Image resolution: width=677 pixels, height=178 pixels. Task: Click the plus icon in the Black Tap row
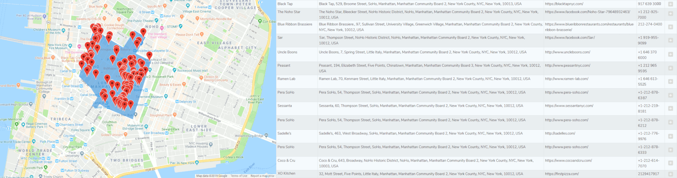[670, 4]
